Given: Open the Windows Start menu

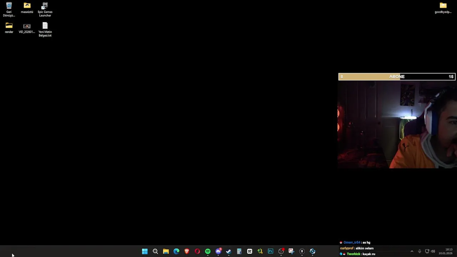Looking at the screenshot, I should [x=145, y=251].
